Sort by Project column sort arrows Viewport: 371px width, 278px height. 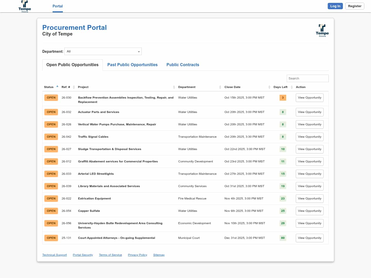pyautogui.click(x=174, y=87)
